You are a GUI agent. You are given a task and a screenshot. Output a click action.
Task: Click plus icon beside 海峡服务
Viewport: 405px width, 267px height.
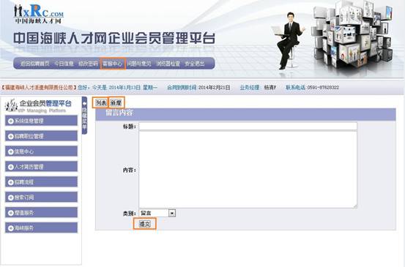(10, 228)
